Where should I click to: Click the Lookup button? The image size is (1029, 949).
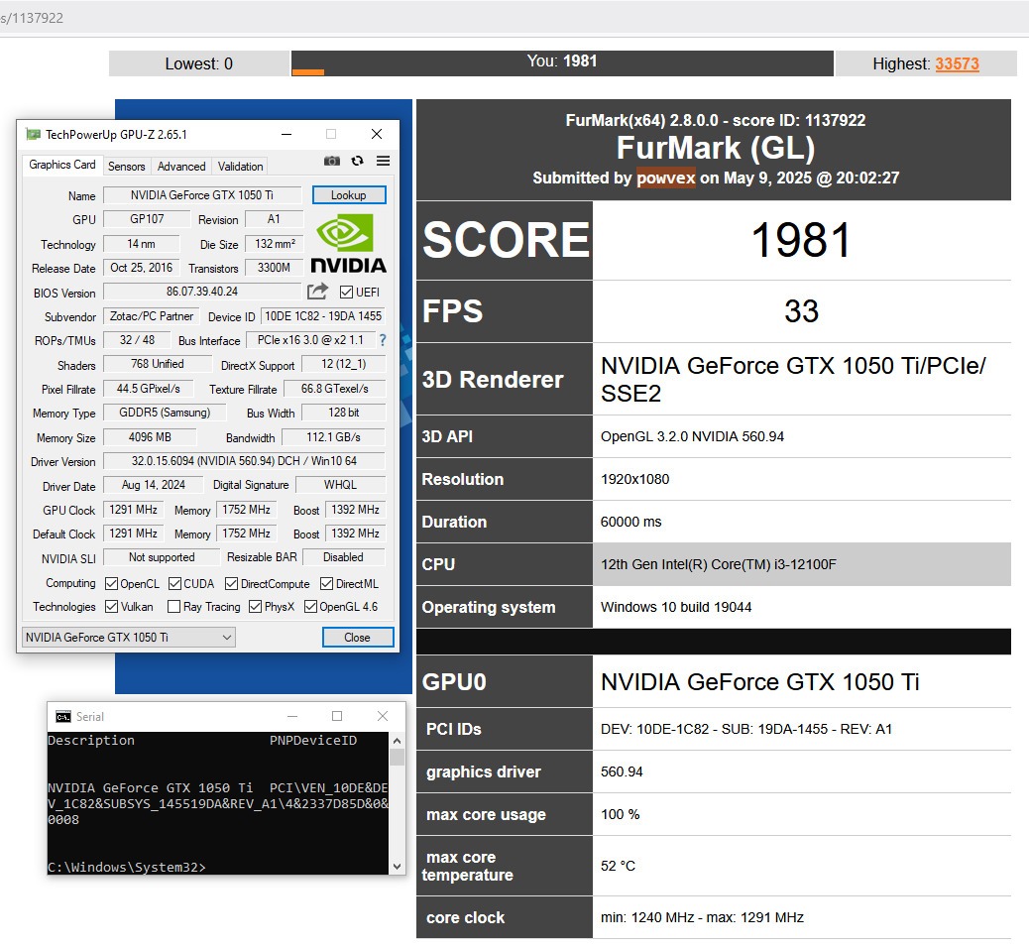(349, 195)
